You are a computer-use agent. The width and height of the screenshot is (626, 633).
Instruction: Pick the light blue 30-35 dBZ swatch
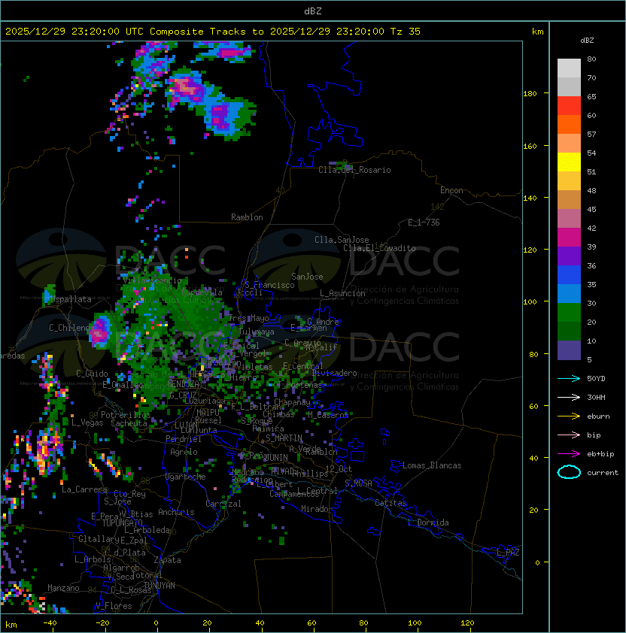[569, 293]
